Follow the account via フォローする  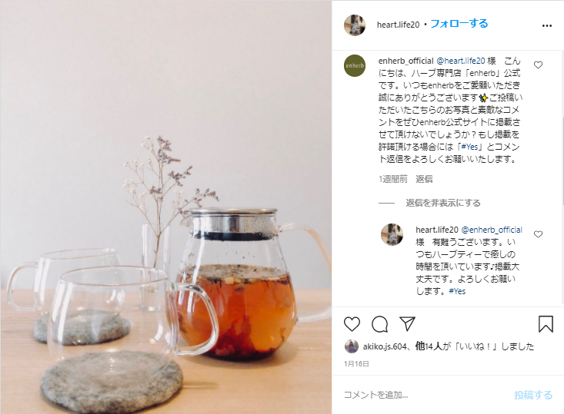(x=459, y=24)
